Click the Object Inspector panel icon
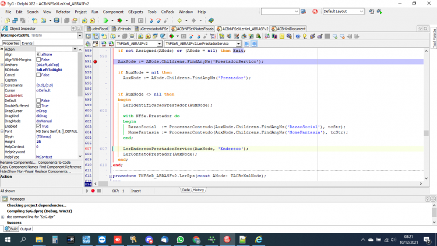This screenshot has width=437, height=246. pyautogui.click(x=5, y=29)
